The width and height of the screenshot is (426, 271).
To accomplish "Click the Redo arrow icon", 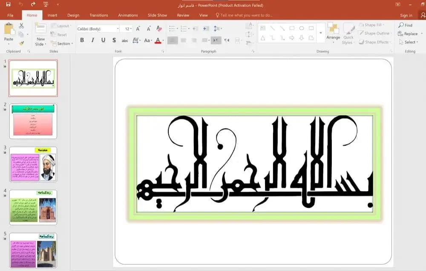I will coord(33,4).
